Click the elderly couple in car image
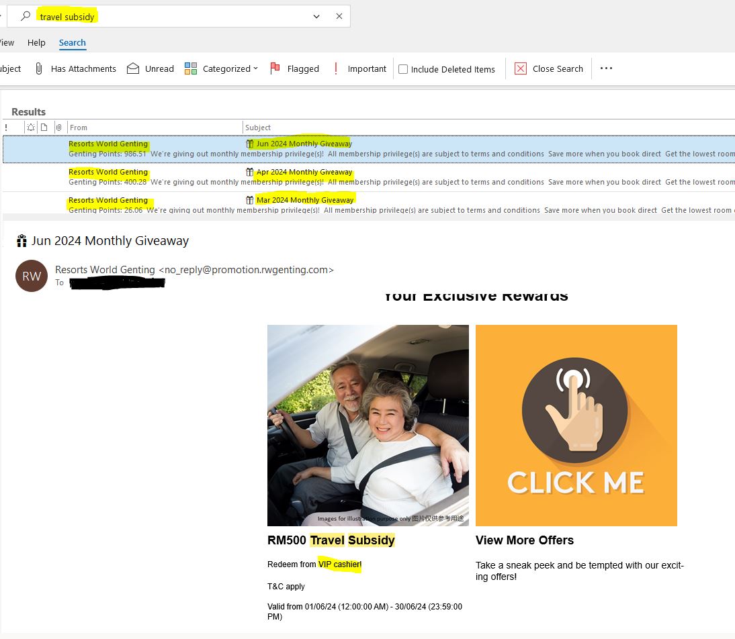The height and width of the screenshot is (639, 735). [368, 426]
